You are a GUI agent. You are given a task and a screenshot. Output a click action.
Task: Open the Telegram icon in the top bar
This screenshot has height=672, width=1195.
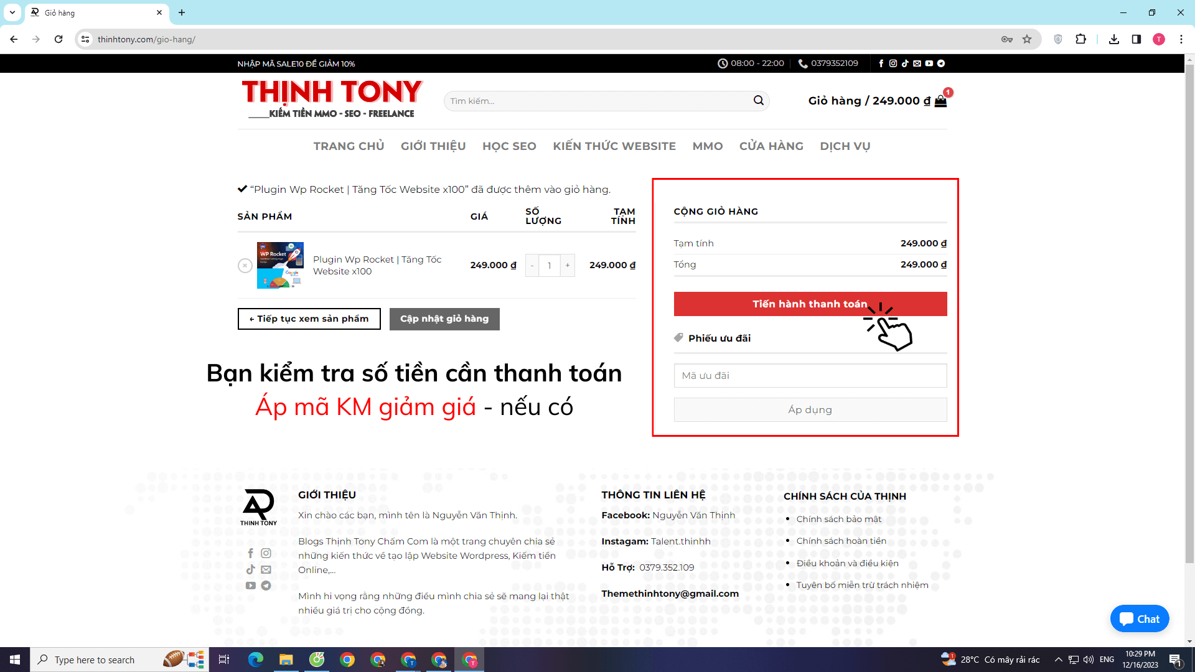coord(940,63)
